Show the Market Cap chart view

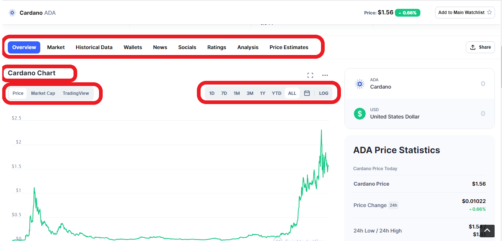[x=43, y=93]
